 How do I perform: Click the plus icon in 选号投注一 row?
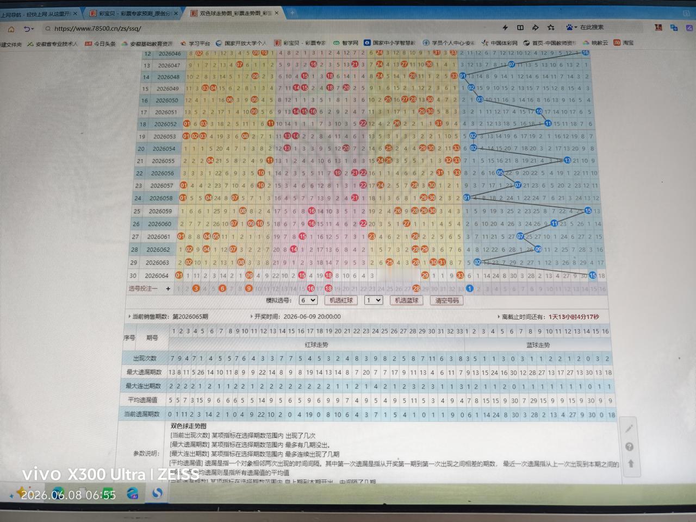(x=168, y=288)
